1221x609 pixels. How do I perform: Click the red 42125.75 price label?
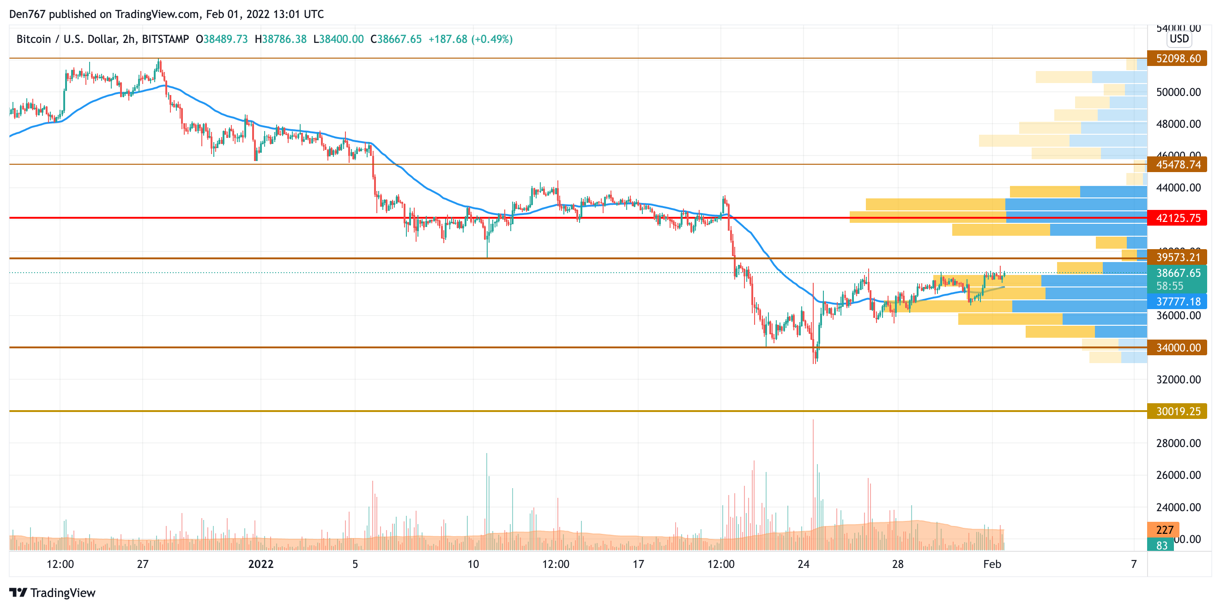point(1178,218)
